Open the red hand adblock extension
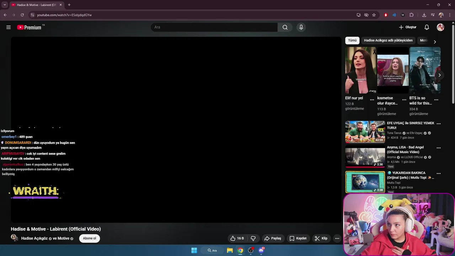The width and height of the screenshot is (455, 256). [386, 15]
